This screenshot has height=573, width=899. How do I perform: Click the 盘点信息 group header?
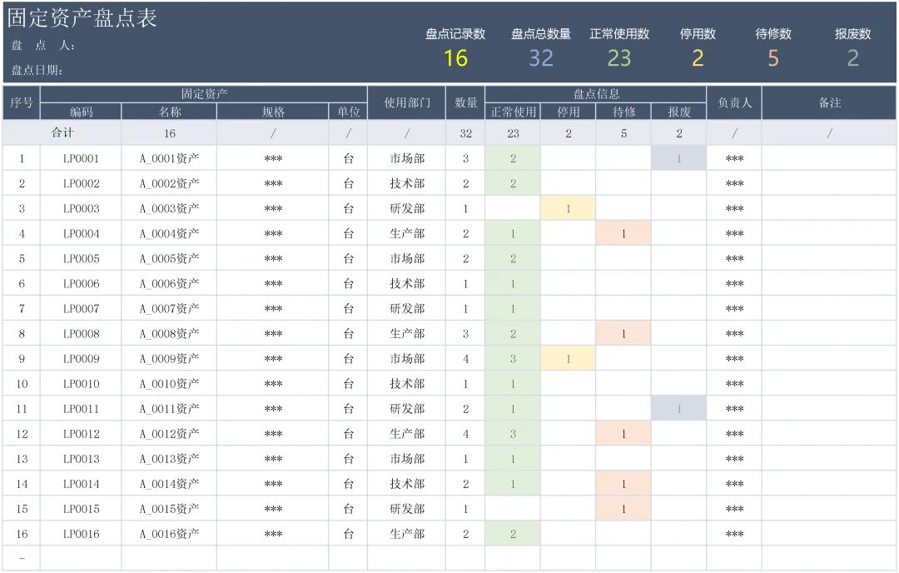[596, 94]
